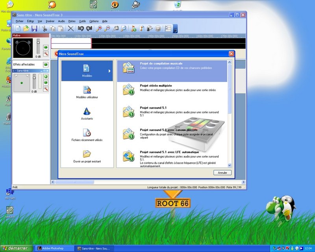Screen dimensions: 315x252
Task: Open the Outils menu
Action: click(x=82, y=21)
